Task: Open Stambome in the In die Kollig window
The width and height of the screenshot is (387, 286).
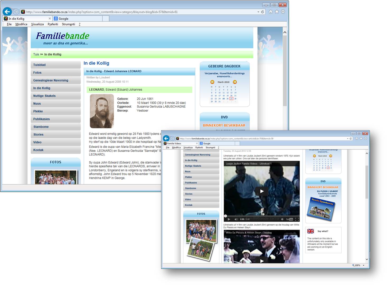Action: coord(56,127)
